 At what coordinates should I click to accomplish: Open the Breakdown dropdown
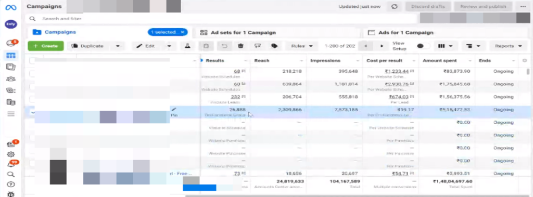(x=473, y=46)
